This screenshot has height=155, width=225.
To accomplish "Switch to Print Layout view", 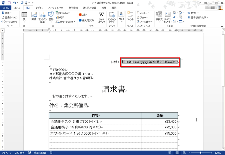I will [x=177, y=153].
